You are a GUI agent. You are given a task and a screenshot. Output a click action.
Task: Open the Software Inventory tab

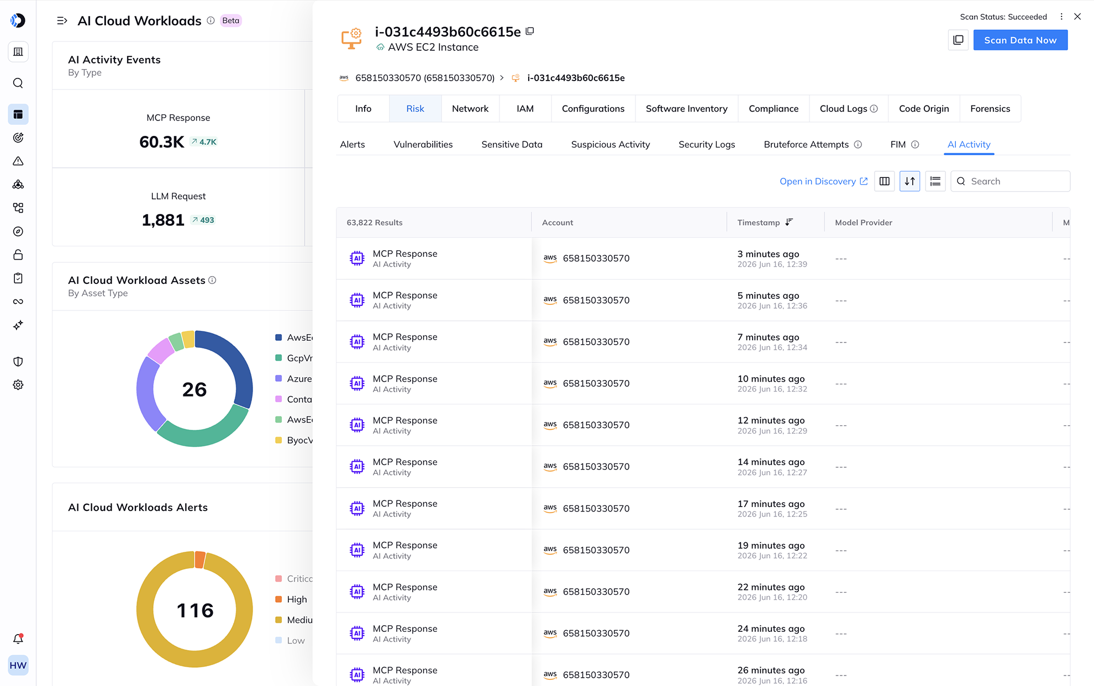pyautogui.click(x=687, y=109)
